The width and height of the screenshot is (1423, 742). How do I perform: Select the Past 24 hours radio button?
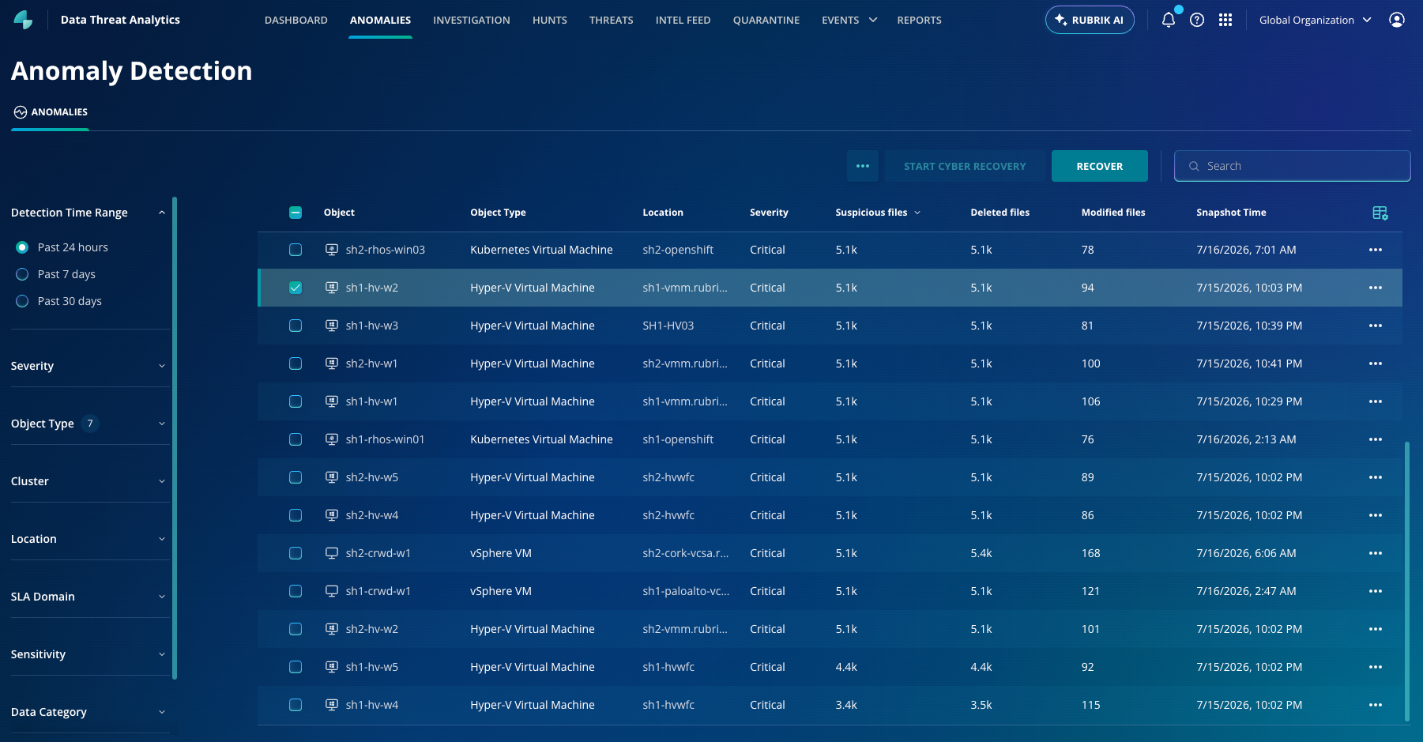pyautogui.click(x=22, y=247)
